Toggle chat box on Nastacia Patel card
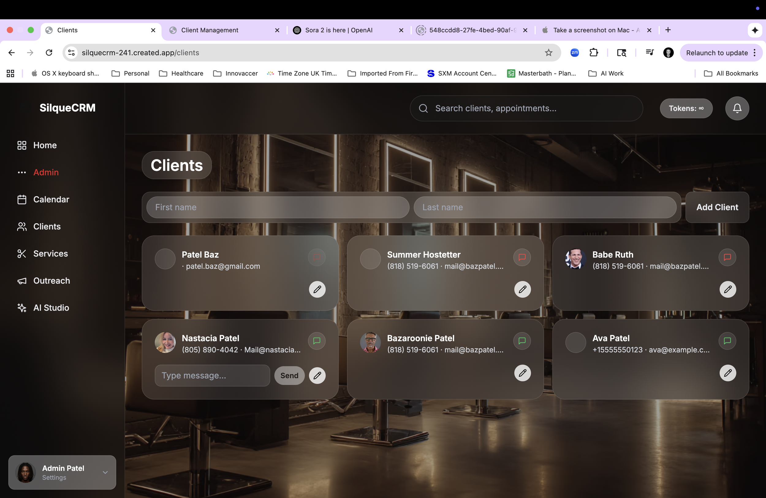 coord(317,341)
